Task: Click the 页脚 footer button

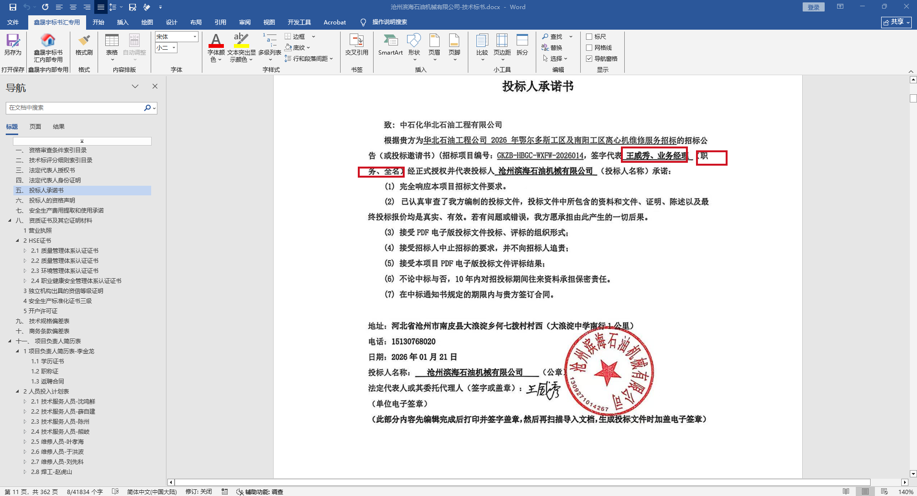Action: click(454, 47)
